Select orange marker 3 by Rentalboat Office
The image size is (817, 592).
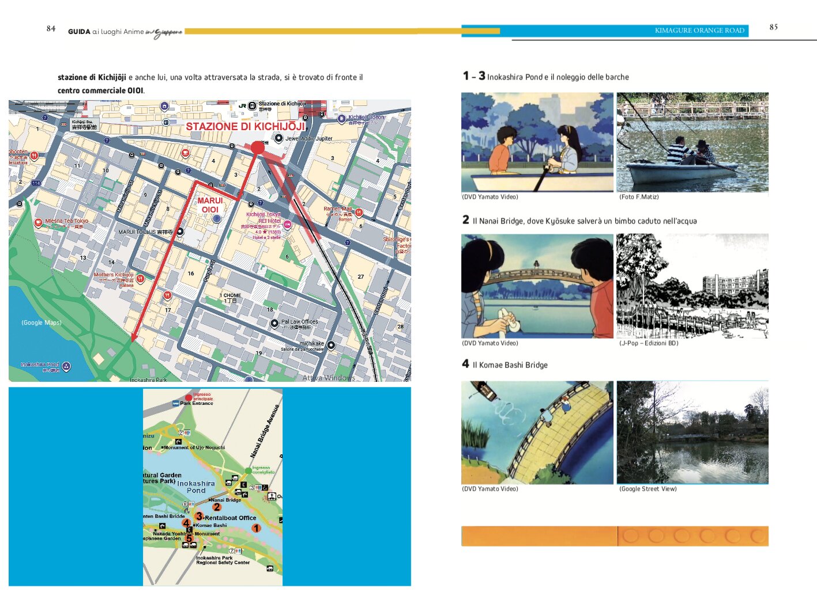[x=199, y=517]
